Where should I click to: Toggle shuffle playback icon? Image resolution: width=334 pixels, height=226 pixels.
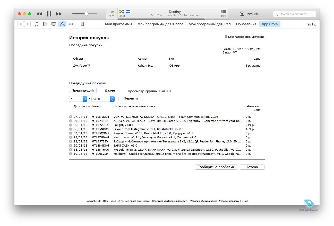122,12
